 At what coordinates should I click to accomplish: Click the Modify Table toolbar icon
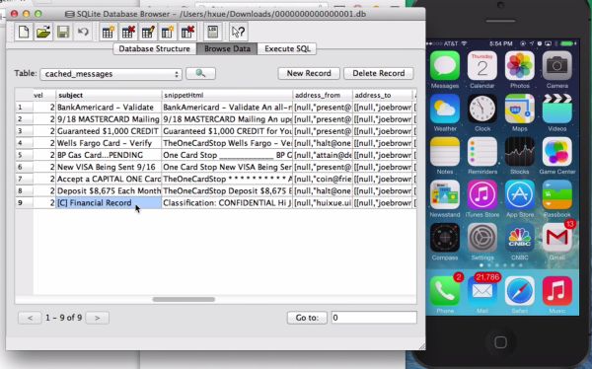coord(148,32)
